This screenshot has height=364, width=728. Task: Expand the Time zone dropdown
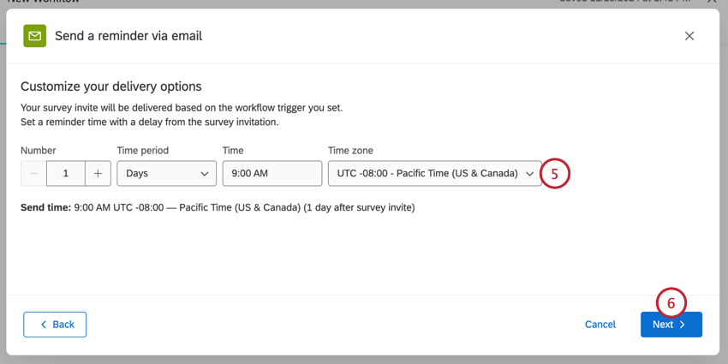434,173
